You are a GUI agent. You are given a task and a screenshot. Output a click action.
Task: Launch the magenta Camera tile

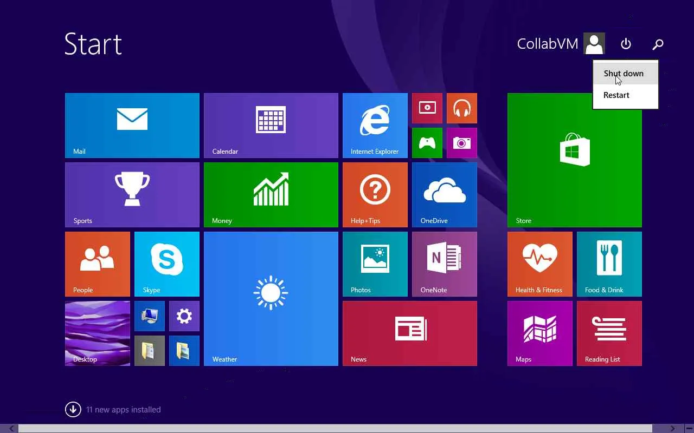pos(462,143)
